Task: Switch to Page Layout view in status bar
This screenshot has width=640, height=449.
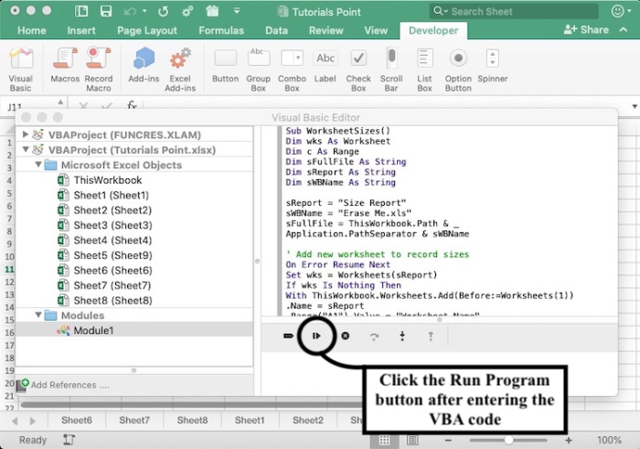Action: tap(412, 440)
